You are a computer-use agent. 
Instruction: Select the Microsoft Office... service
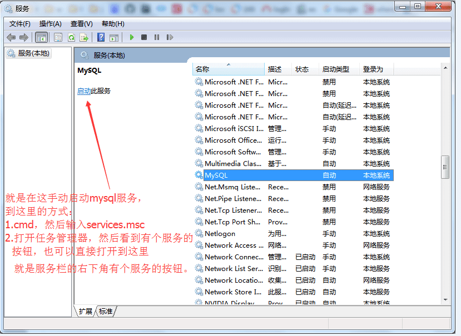(294, 141)
